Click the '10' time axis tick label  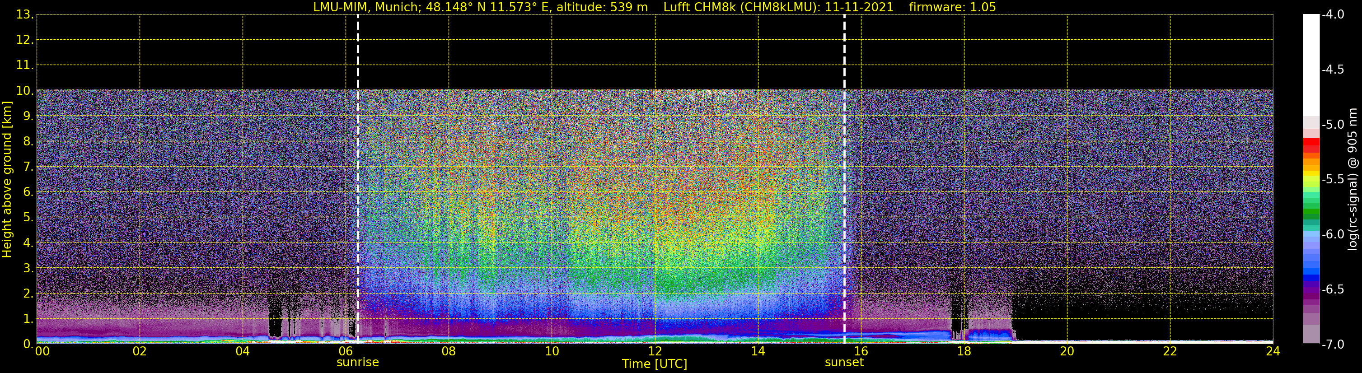click(x=552, y=351)
